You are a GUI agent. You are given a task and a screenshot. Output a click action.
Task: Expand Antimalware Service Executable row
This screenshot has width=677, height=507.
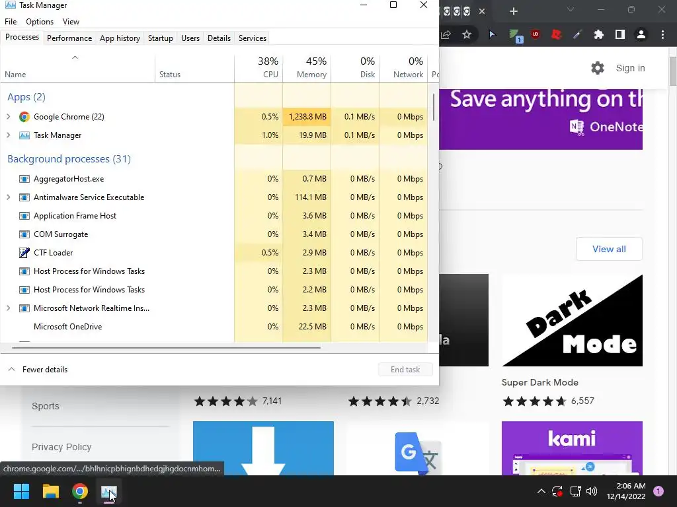(8, 197)
